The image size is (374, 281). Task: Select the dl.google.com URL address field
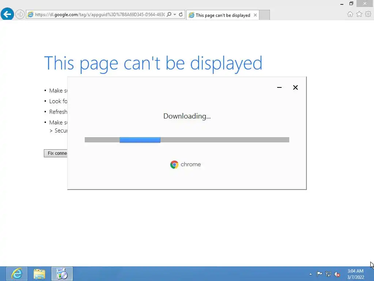tap(100, 15)
